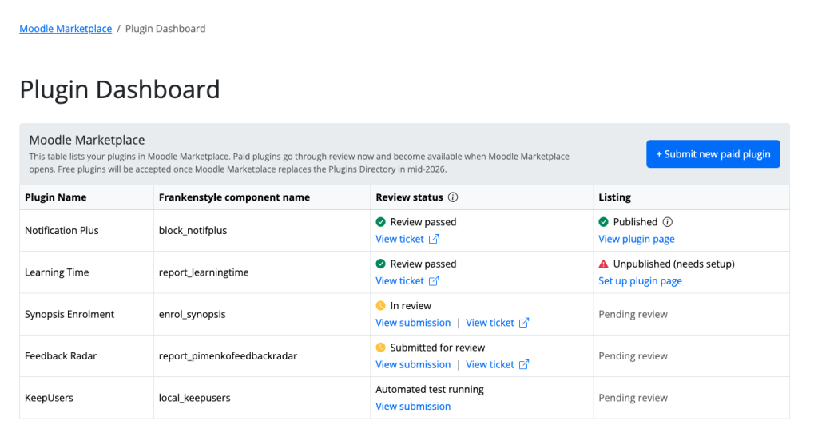This screenshot has height=425, width=818.
Task: Click Pending review in Synopsis Enrolment row
Action: 633,314
